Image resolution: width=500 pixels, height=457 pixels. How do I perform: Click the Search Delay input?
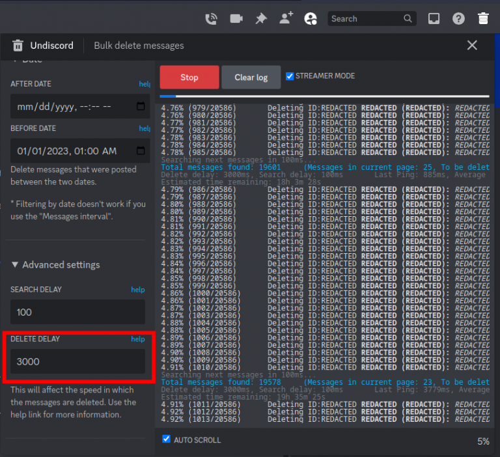78,312
